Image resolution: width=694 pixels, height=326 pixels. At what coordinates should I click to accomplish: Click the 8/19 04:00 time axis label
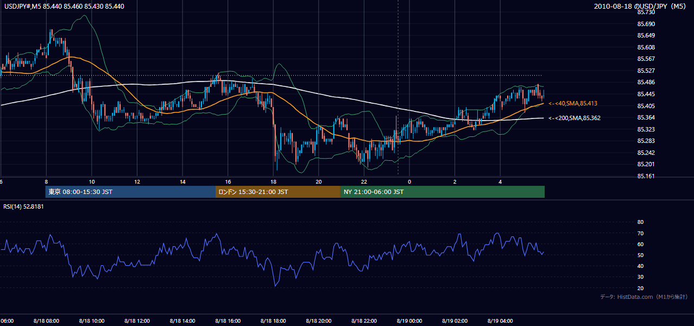point(500,321)
